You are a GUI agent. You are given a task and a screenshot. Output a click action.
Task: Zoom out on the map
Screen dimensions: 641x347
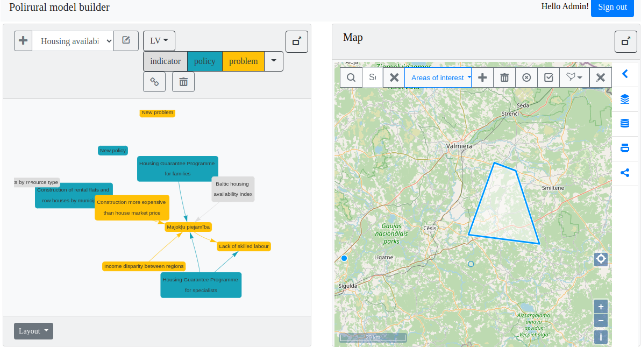pyautogui.click(x=601, y=321)
